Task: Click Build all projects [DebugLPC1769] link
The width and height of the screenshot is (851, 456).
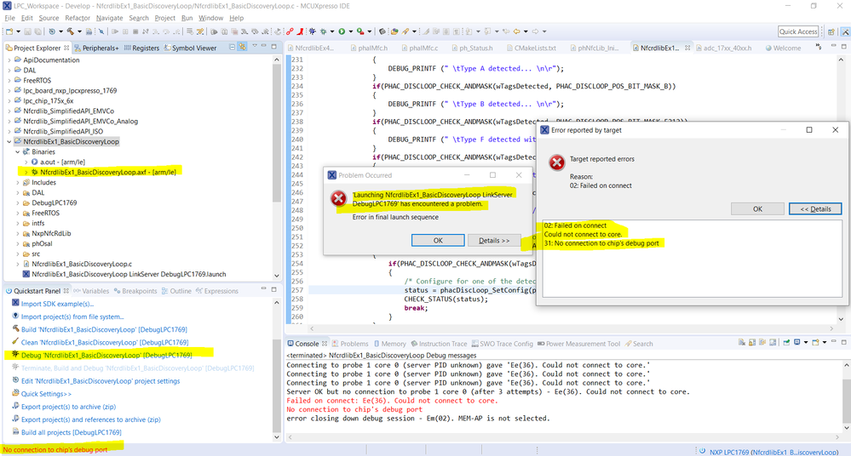Action: [x=71, y=432]
